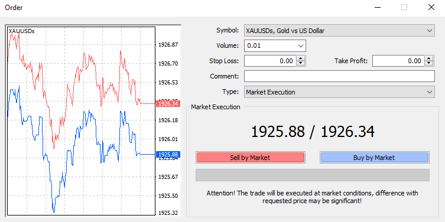Viewport: 445px width, 222px height.
Task: Click Sell by Market button
Action: click(x=250, y=158)
